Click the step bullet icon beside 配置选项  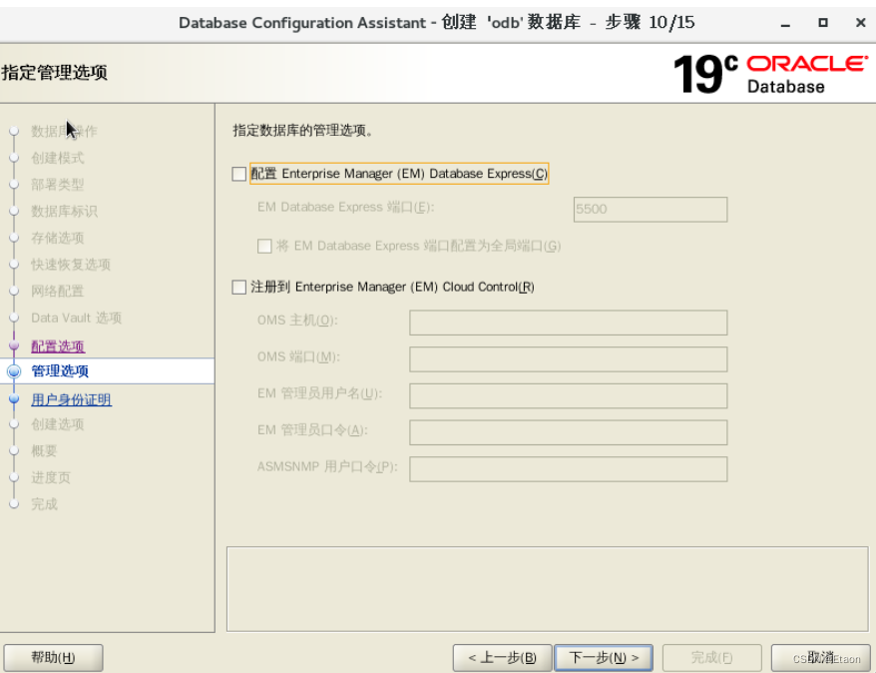tap(14, 346)
